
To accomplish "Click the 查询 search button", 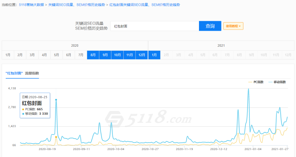I will coord(210,26).
